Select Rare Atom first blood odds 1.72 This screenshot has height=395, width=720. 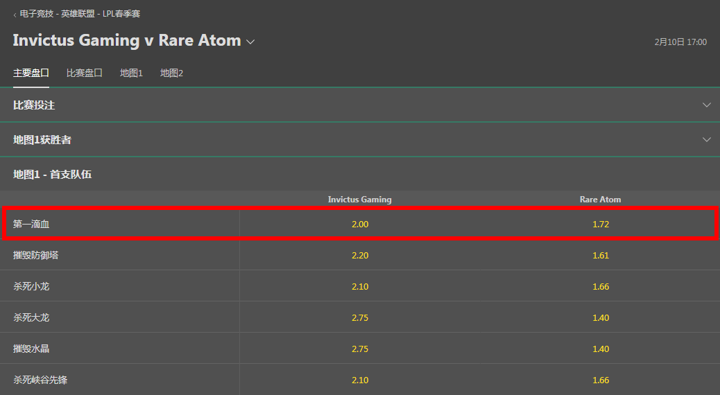[600, 224]
